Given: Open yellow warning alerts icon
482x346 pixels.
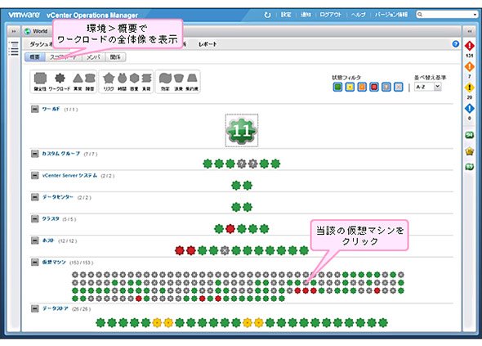Looking at the screenshot, I should pos(470,88).
